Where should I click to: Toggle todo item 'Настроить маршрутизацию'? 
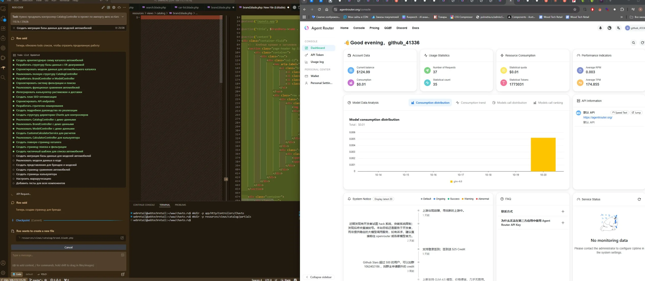[x=14, y=179]
